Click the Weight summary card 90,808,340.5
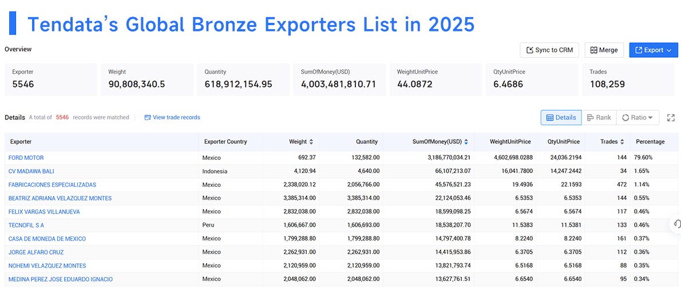Image resolution: width=681 pixels, height=289 pixels. (x=147, y=80)
